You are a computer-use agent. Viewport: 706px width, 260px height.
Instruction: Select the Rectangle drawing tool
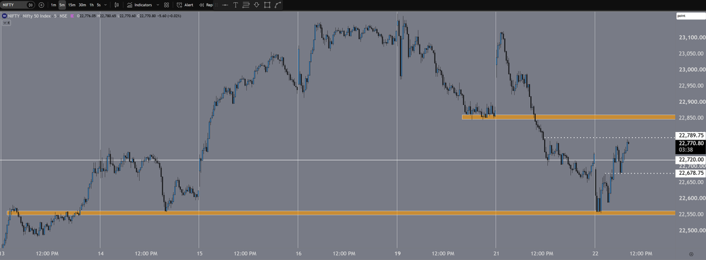tap(267, 5)
